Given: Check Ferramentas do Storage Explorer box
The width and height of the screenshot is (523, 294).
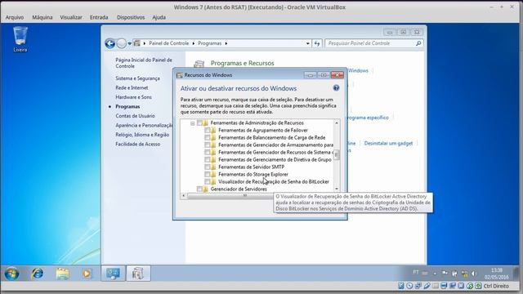Looking at the screenshot, I should (208, 174).
